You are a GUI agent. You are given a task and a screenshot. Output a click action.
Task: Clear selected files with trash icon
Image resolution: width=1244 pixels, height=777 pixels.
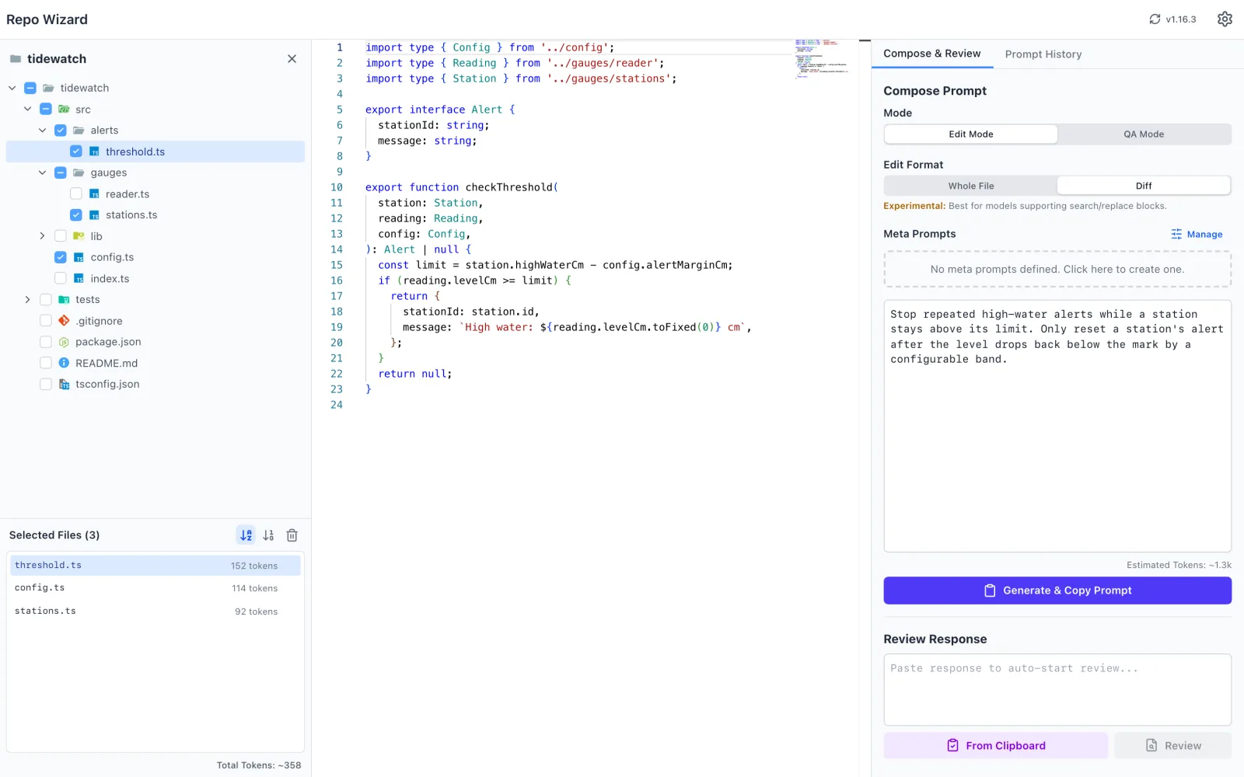pos(292,535)
